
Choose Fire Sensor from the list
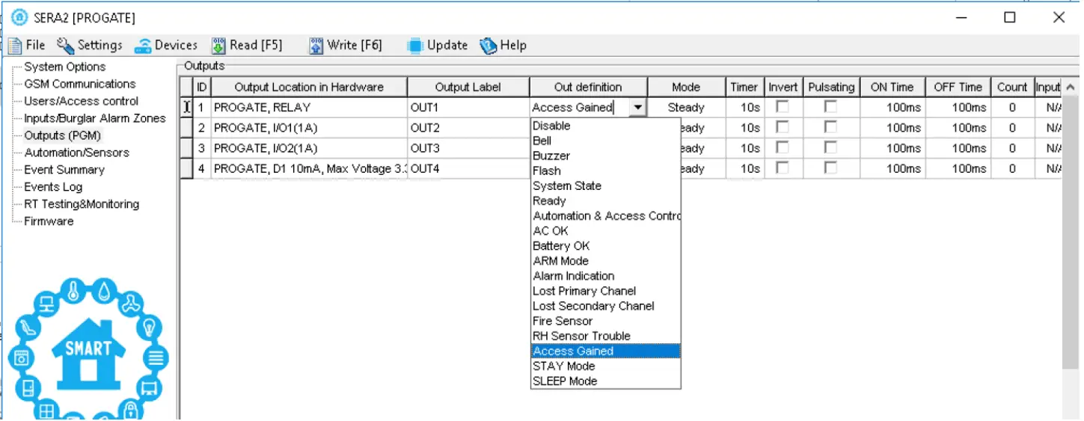pyautogui.click(x=605, y=321)
